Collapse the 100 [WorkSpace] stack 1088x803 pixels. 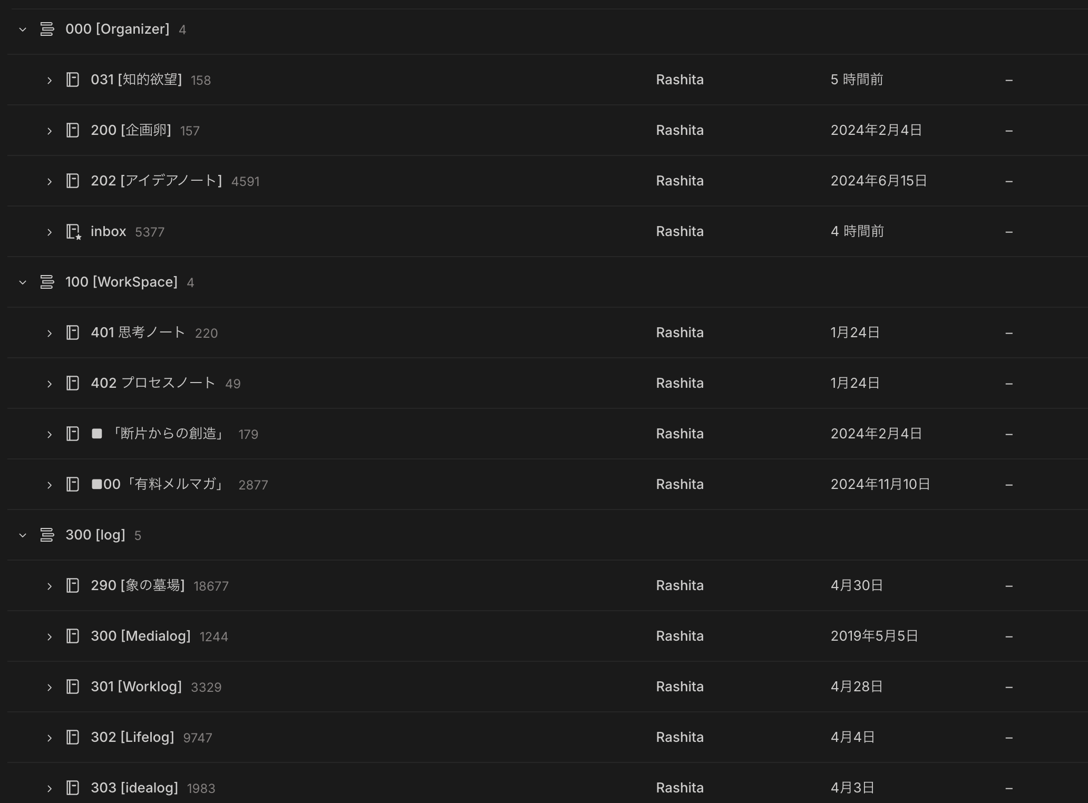click(23, 282)
